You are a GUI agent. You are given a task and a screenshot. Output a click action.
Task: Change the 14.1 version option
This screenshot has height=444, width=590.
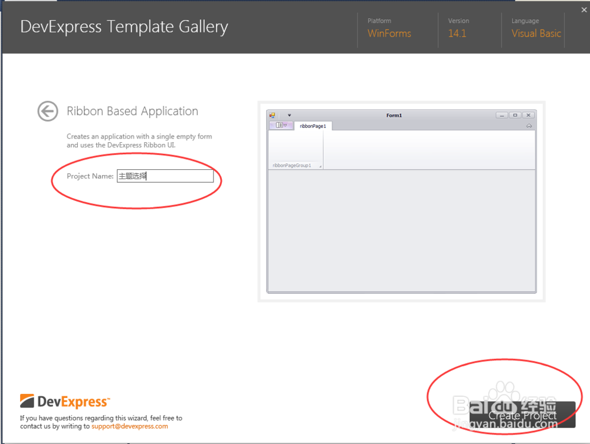(457, 34)
